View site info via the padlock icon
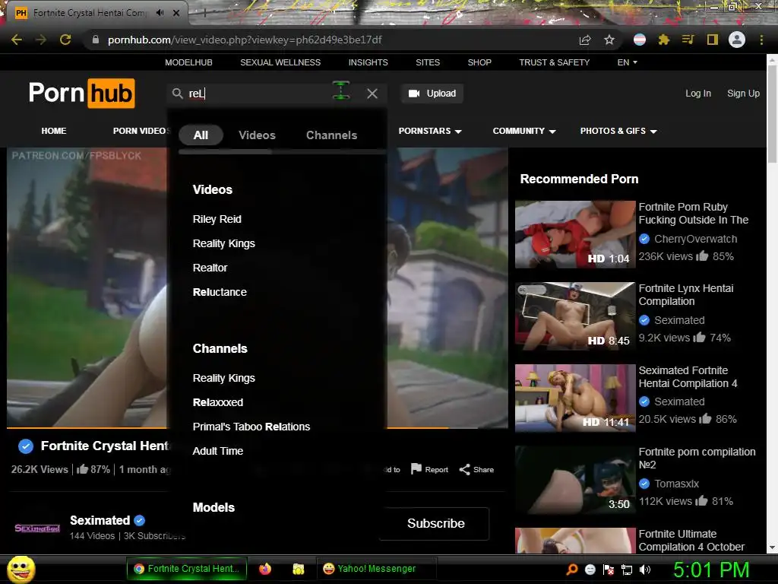Viewport: 778px width, 584px height. tap(96, 40)
